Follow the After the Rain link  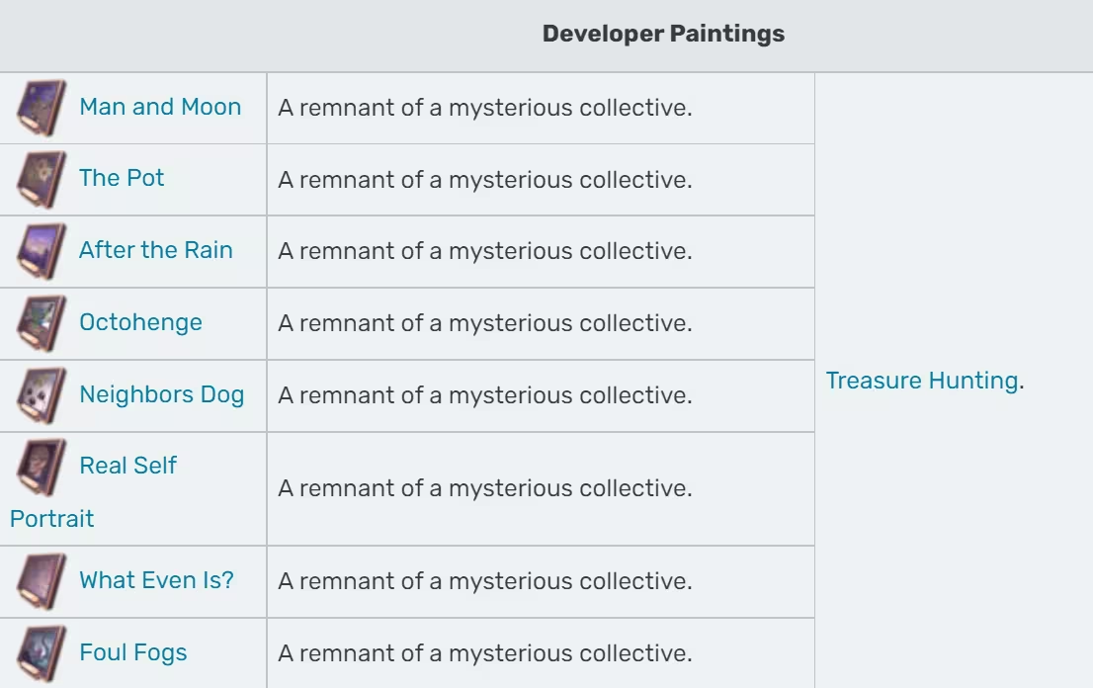[x=155, y=249]
